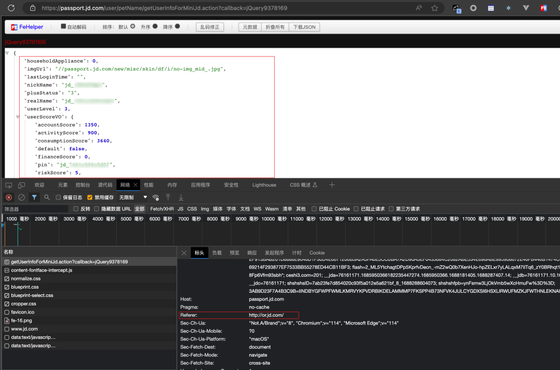Click the collapse all button

[275, 27]
